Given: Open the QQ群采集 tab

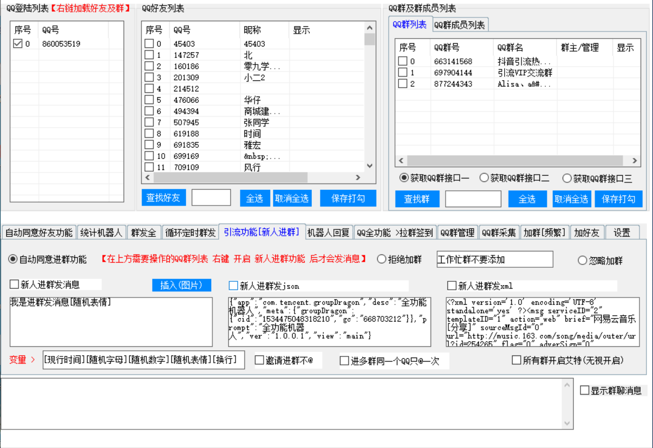Looking at the screenshot, I should pyautogui.click(x=499, y=232).
